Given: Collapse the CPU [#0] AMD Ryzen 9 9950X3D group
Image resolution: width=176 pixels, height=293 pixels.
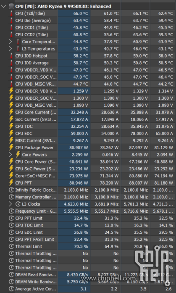Looking at the screenshot, I should 3,6.
